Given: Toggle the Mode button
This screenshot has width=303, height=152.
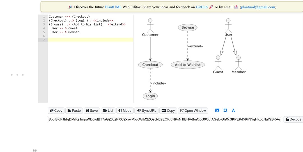Looking at the screenshot, I should pyautogui.click(x=125, y=111).
